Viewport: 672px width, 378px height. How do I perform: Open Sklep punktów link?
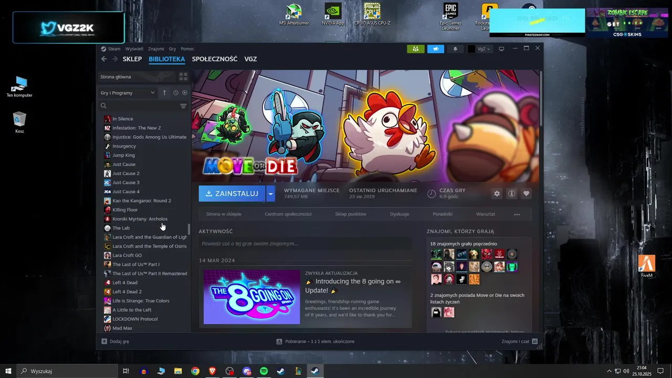(351, 214)
